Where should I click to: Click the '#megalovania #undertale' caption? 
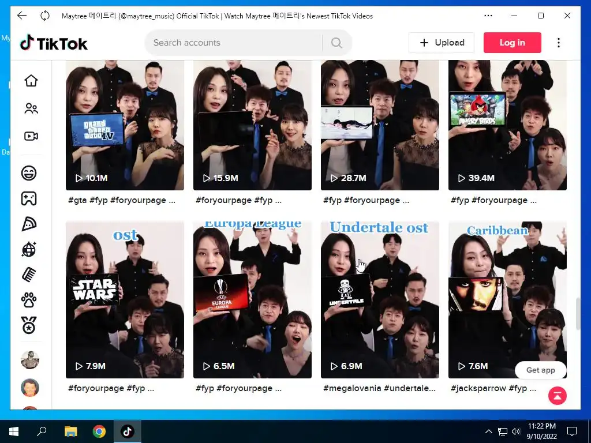379,388
